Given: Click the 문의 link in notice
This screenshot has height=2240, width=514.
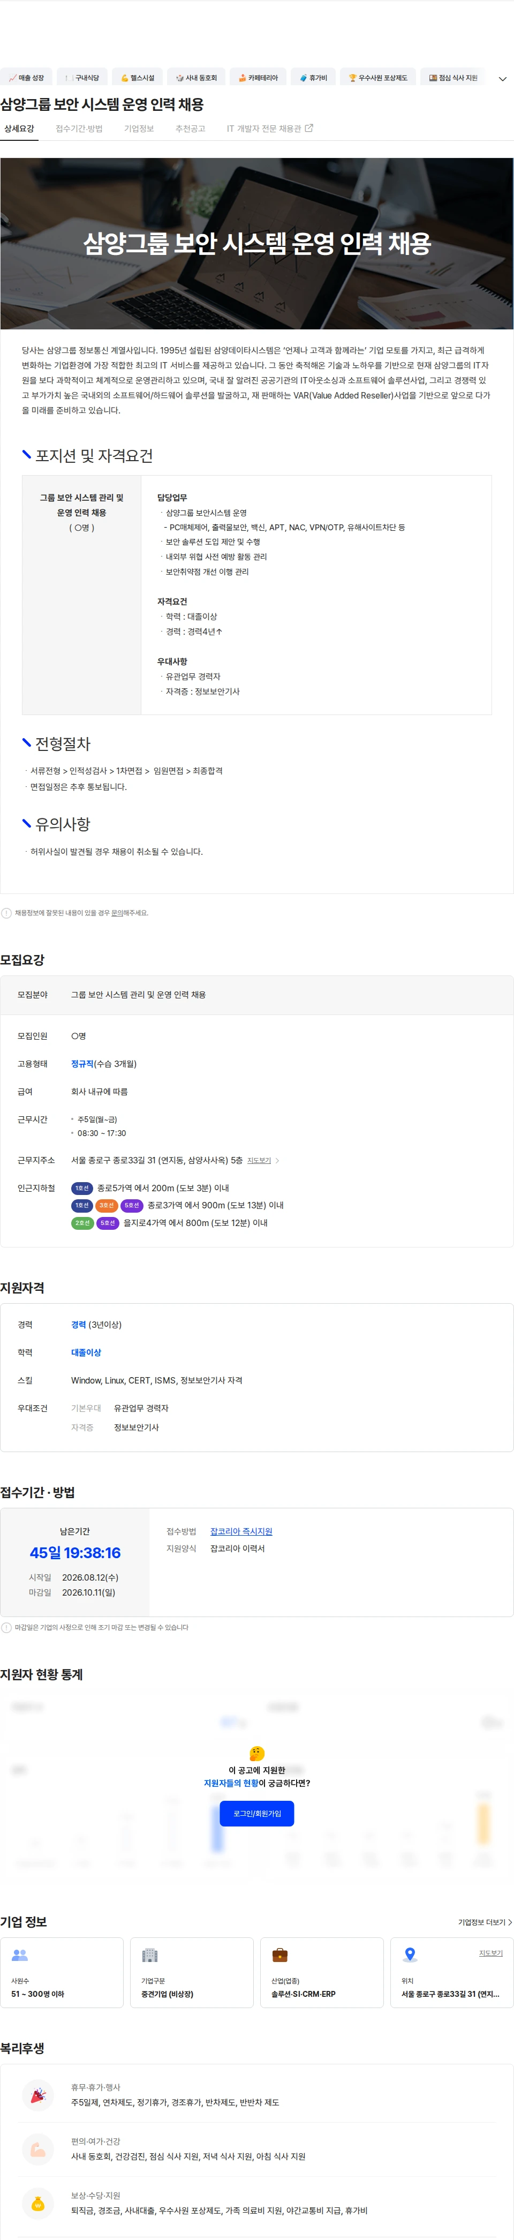Looking at the screenshot, I should tap(117, 913).
